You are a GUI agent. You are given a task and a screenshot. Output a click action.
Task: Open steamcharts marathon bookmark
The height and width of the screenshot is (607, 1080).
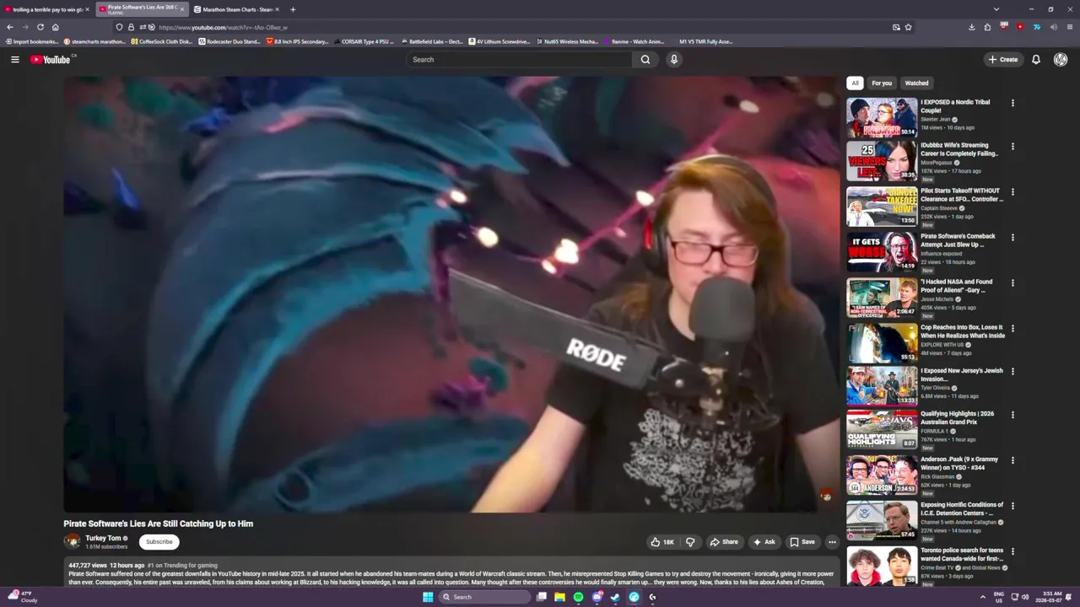point(94,41)
